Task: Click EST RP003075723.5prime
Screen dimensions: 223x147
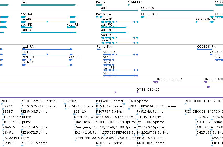Action: coord(21,109)
